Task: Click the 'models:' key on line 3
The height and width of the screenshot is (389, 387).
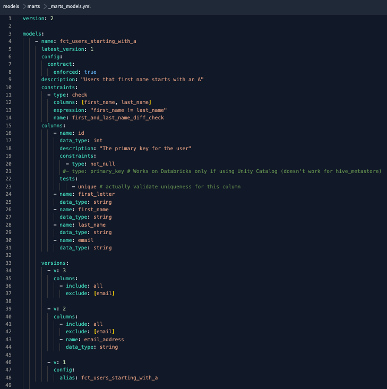Action: pos(33,34)
